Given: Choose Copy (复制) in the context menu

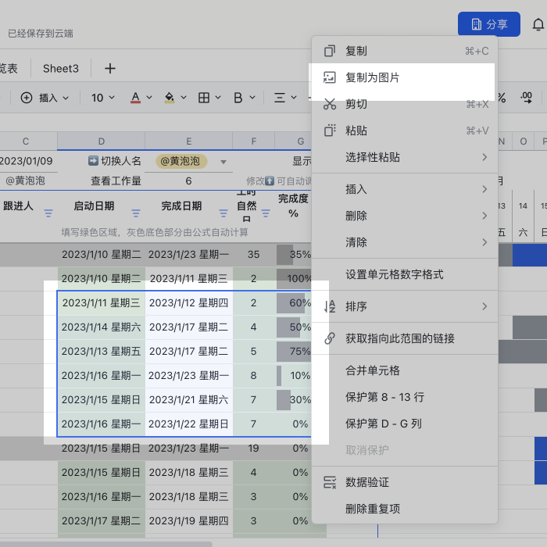Looking at the screenshot, I should click(x=405, y=51).
